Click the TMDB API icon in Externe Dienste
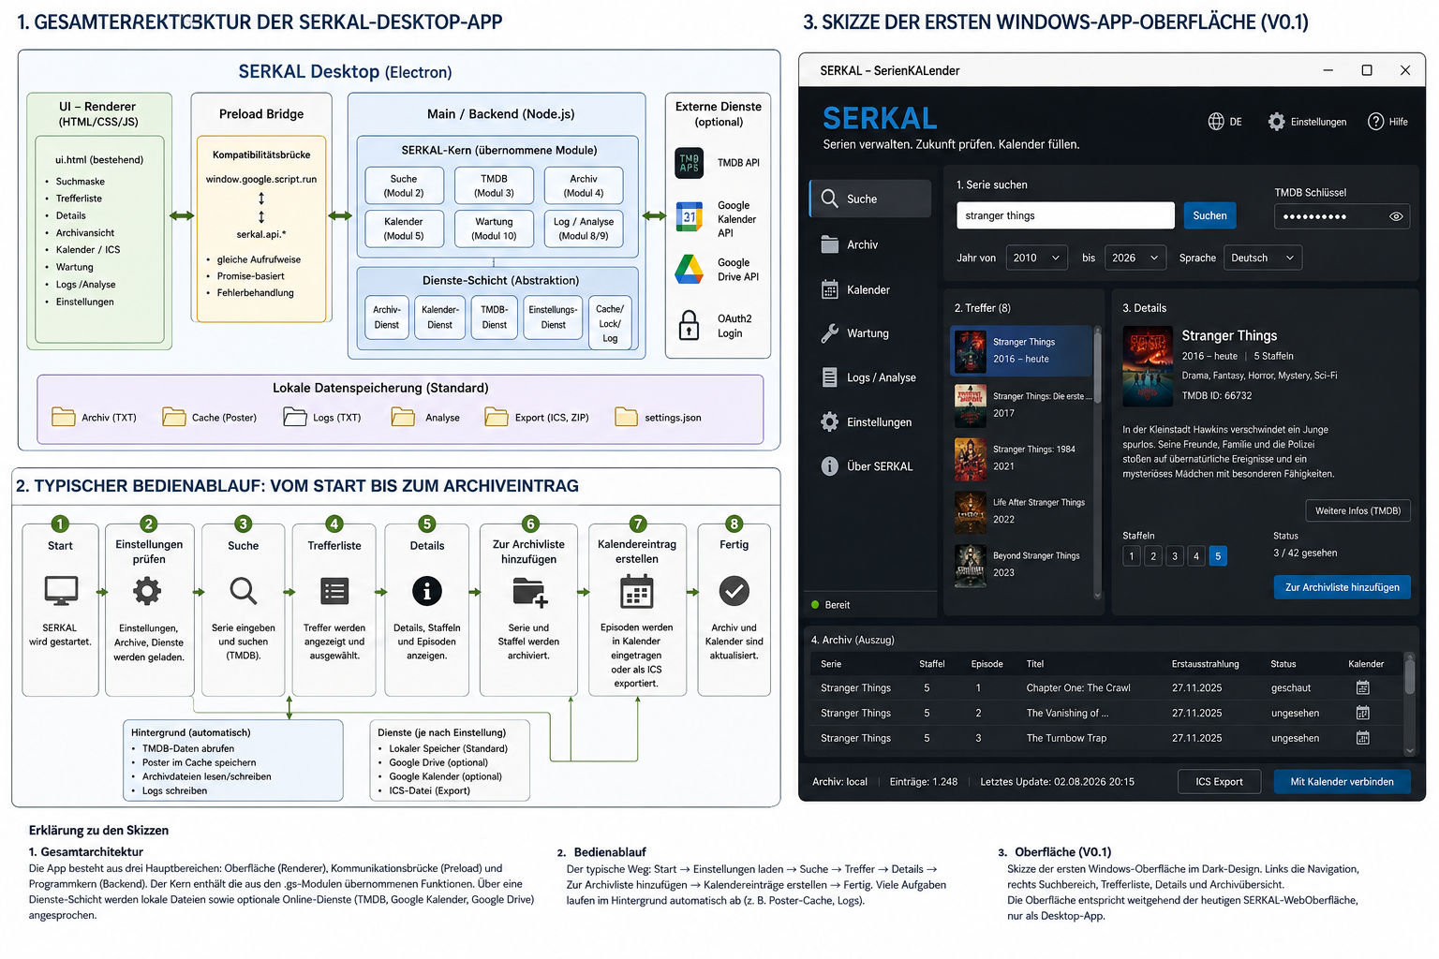 (690, 163)
